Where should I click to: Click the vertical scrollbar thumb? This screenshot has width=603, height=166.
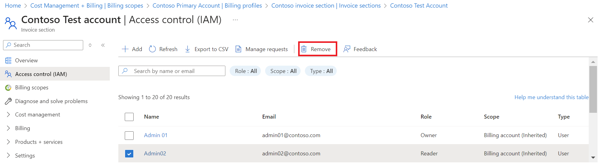[593, 89]
